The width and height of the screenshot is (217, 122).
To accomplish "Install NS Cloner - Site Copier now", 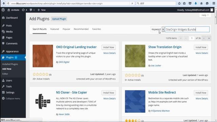I will (108, 93).
